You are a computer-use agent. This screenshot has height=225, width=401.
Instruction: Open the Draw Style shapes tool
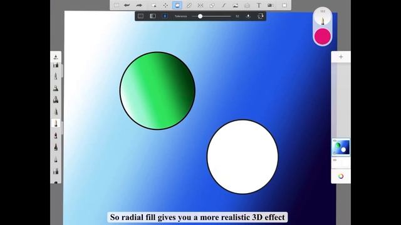[212, 5]
